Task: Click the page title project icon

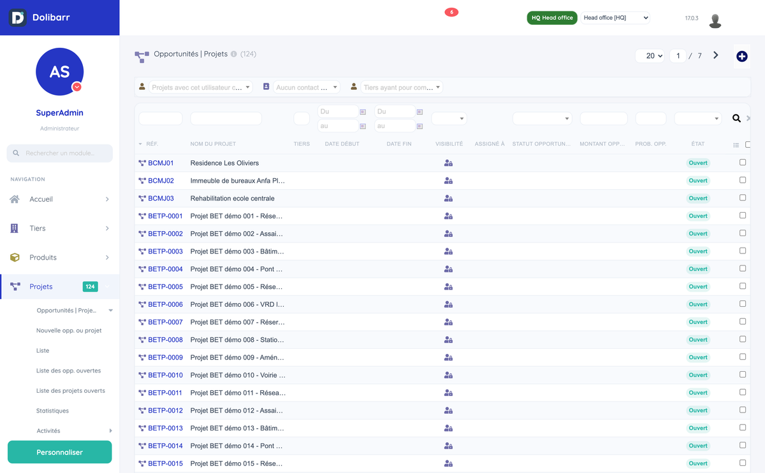Action: tap(142, 57)
